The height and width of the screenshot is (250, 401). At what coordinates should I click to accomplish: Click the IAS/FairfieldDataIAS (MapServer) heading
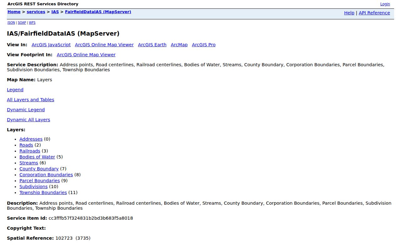63,33
